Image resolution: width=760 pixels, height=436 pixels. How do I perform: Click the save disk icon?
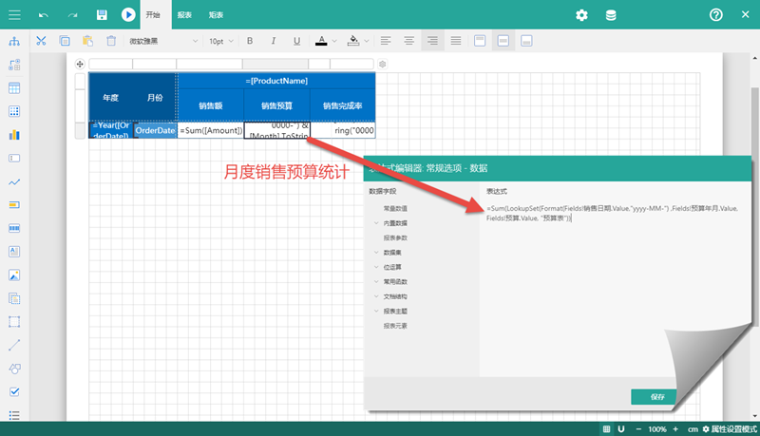tap(102, 15)
